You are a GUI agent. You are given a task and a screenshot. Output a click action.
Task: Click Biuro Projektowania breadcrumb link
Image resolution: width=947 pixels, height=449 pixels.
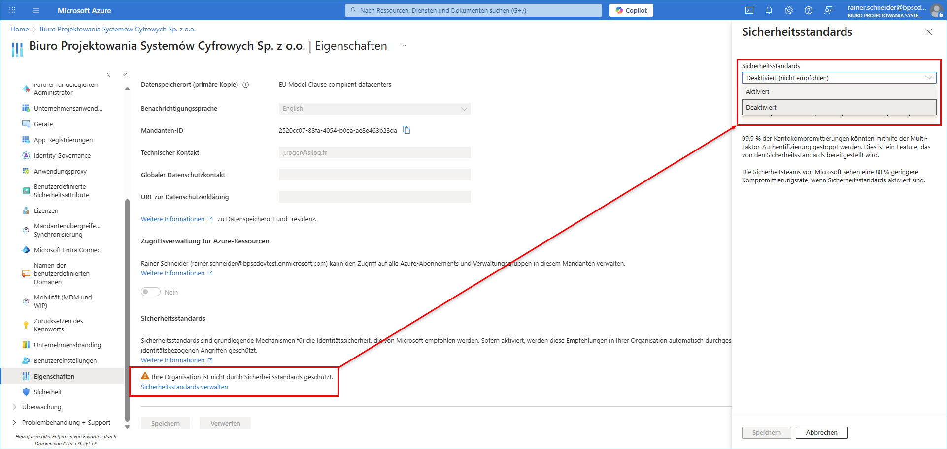click(x=117, y=29)
